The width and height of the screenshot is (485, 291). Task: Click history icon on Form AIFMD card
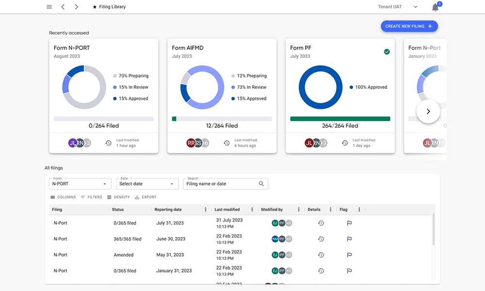tap(226, 143)
